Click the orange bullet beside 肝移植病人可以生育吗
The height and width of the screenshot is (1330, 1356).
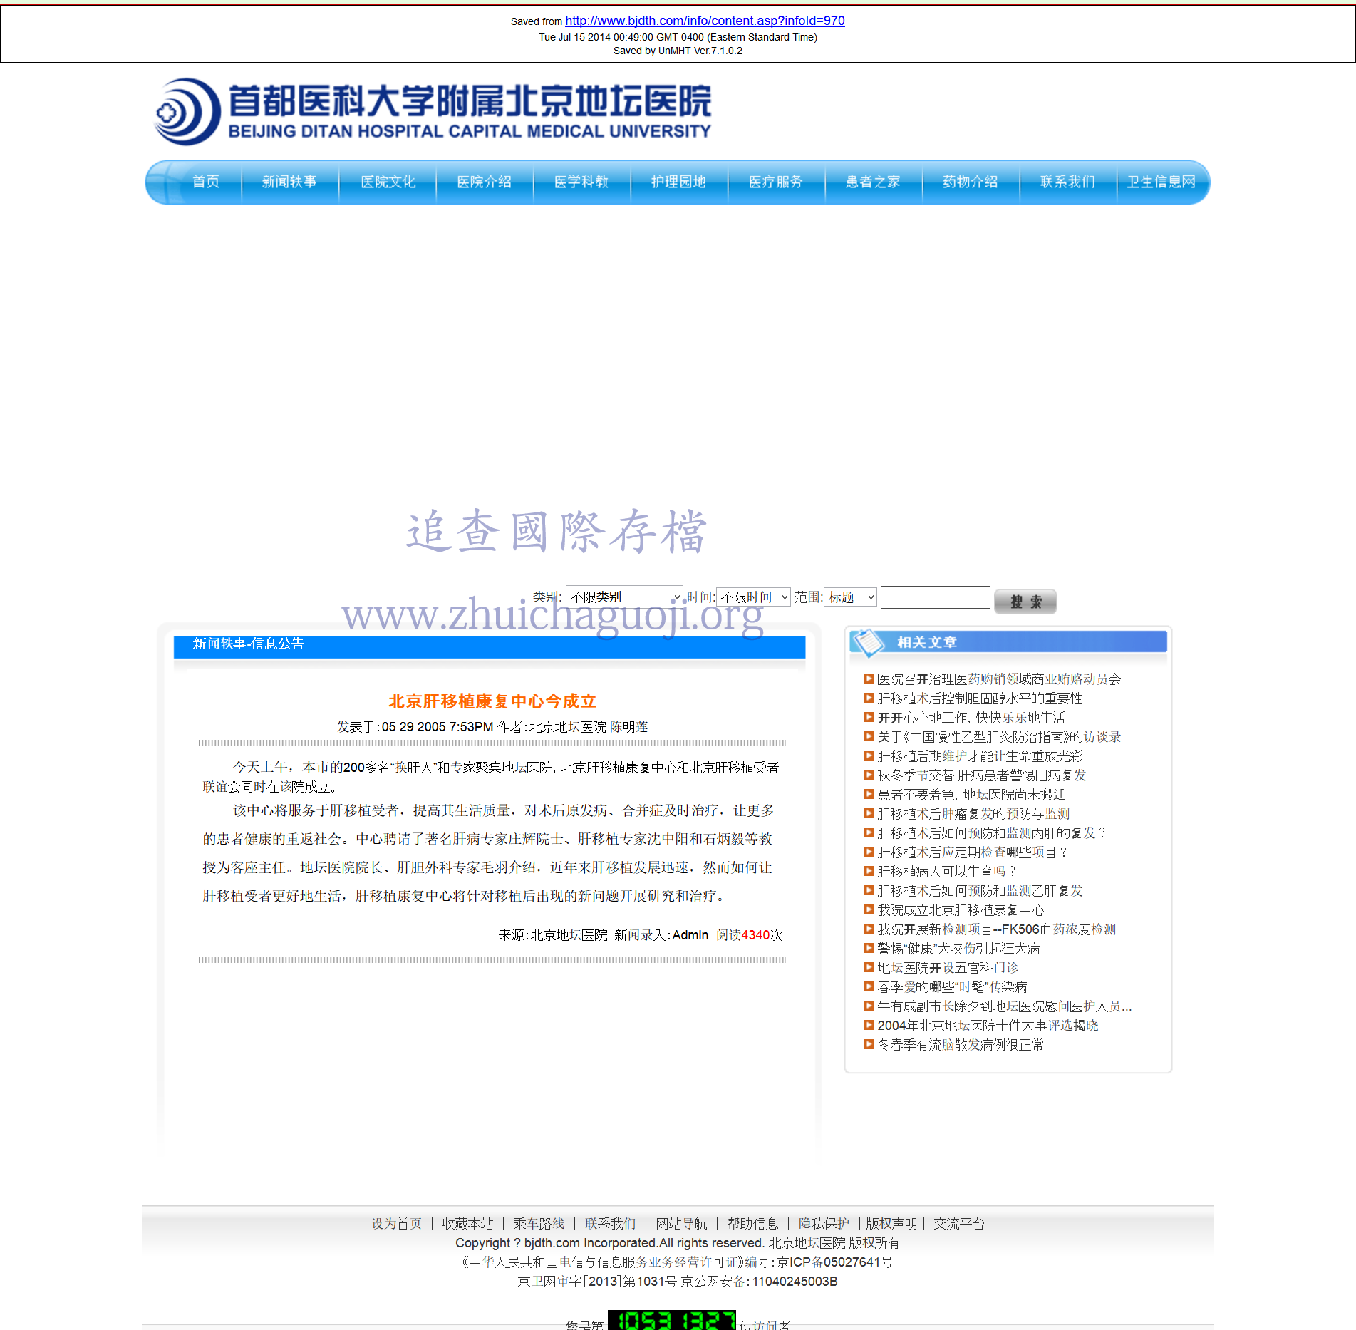[869, 871]
